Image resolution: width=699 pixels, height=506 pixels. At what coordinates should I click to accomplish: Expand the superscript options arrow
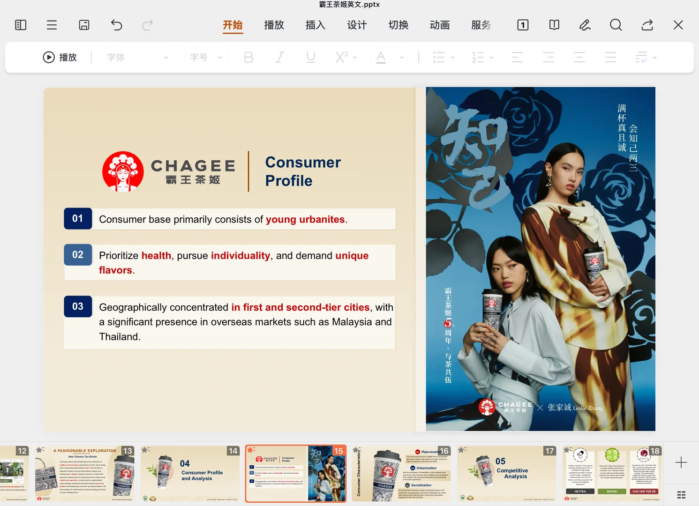(x=355, y=58)
